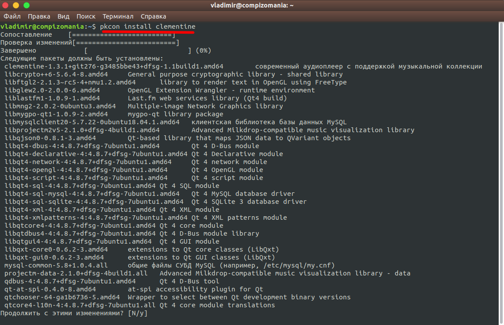Open the Вид menu
Screen dimensions: 504x325
click(x=63, y=16)
